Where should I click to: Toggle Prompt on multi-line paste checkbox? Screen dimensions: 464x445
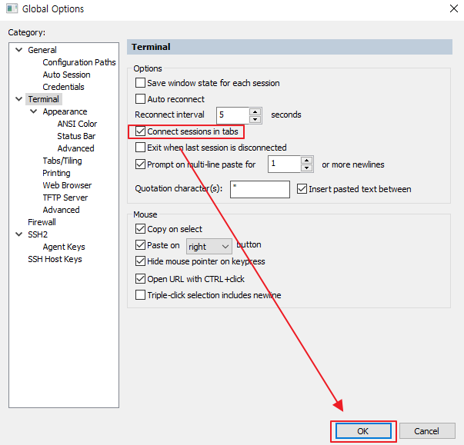pos(140,164)
